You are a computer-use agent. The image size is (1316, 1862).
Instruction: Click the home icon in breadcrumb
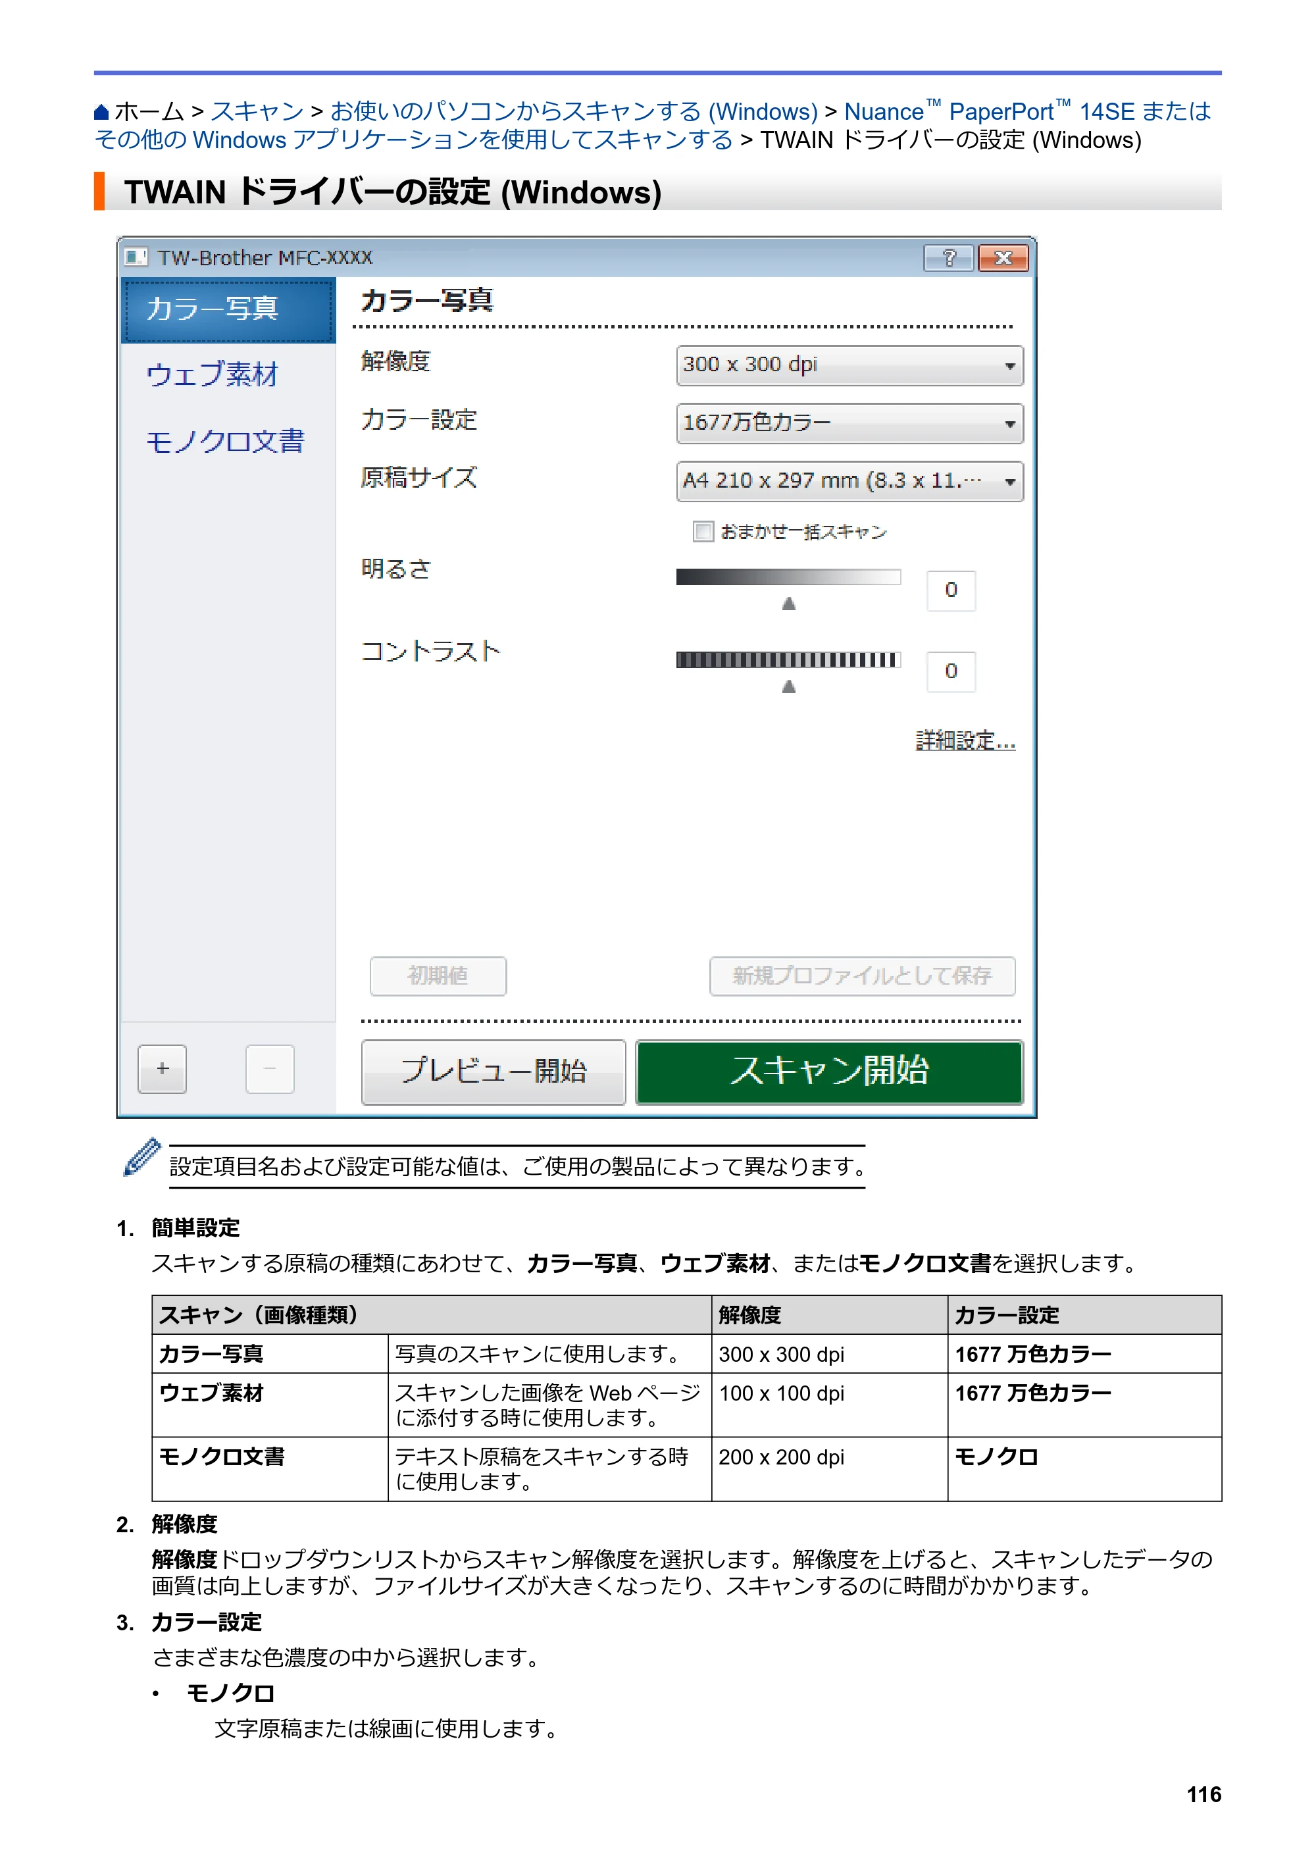tap(101, 112)
